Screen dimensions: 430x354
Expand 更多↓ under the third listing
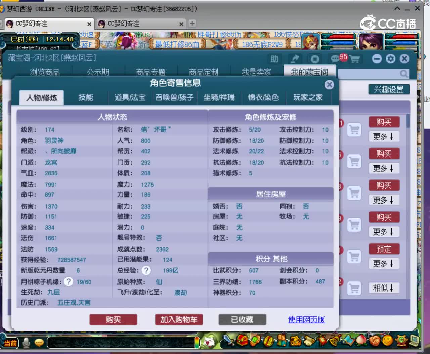tap(384, 200)
